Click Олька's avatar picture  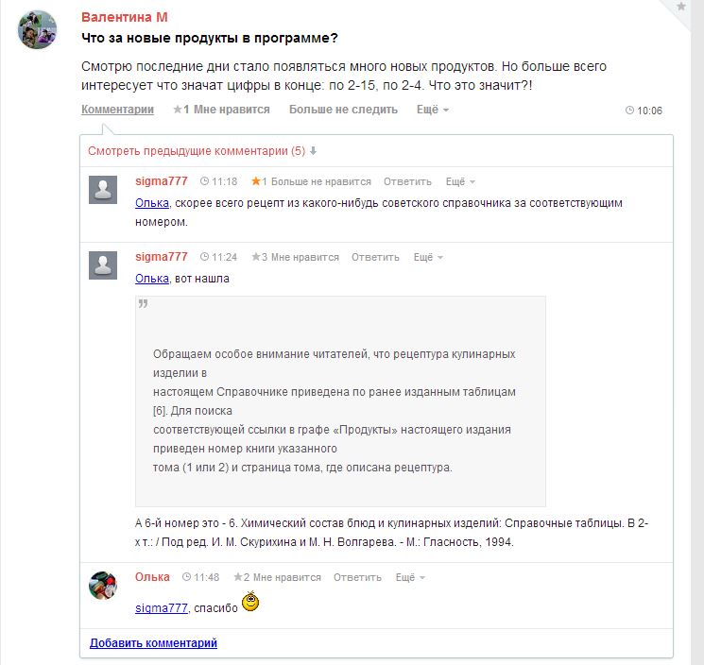103,585
